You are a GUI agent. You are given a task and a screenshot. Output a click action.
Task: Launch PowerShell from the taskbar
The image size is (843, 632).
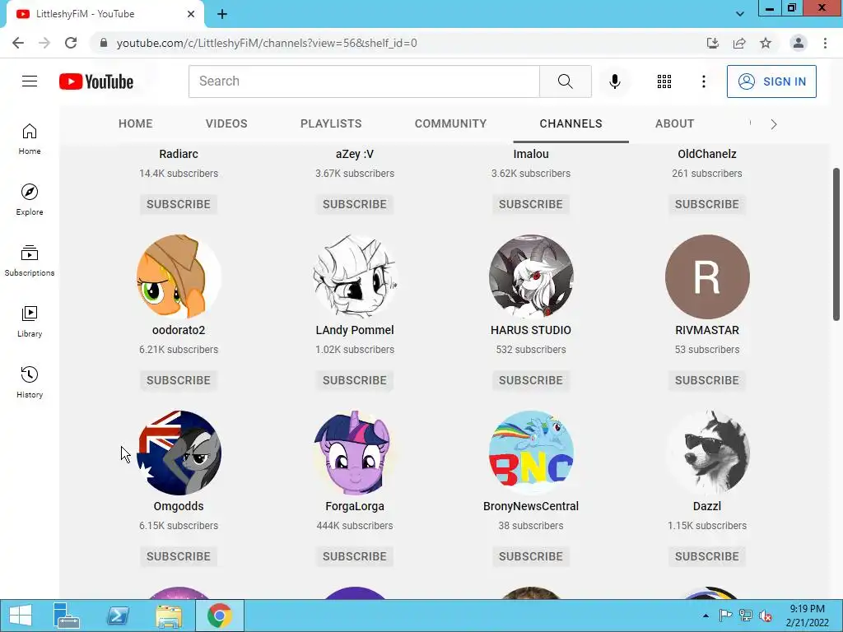(x=118, y=616)
